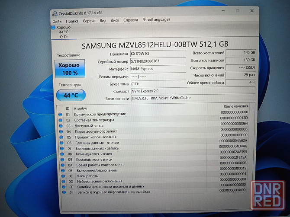The height and width of the screenshot is (217, 290).
Task: Select the C: D: disk tab with Хорошо status
Action: pyautogui.click(x=64, y=32)
